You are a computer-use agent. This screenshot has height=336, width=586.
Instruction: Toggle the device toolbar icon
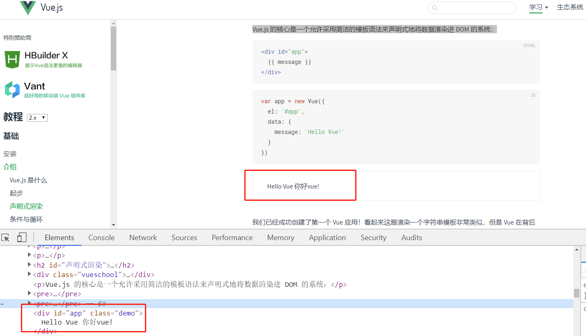point(22,238)
